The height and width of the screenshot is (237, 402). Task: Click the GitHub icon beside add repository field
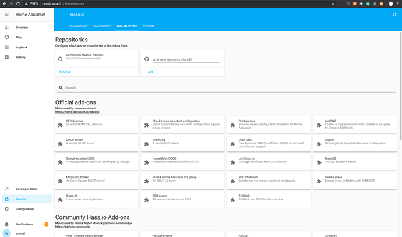[146, 59]
